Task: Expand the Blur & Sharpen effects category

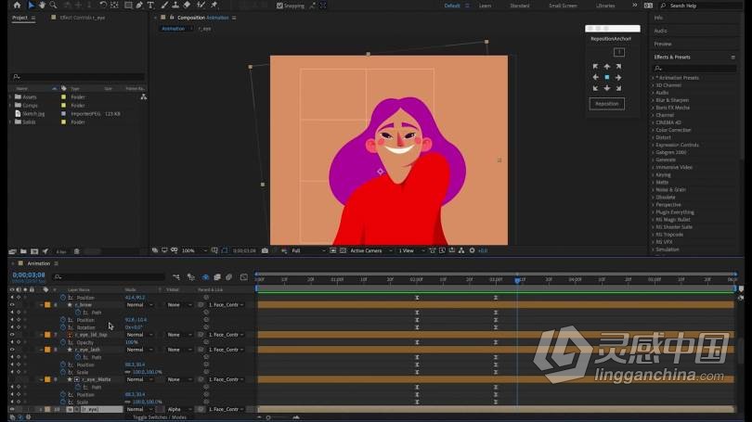Action: tap(653, 100)
